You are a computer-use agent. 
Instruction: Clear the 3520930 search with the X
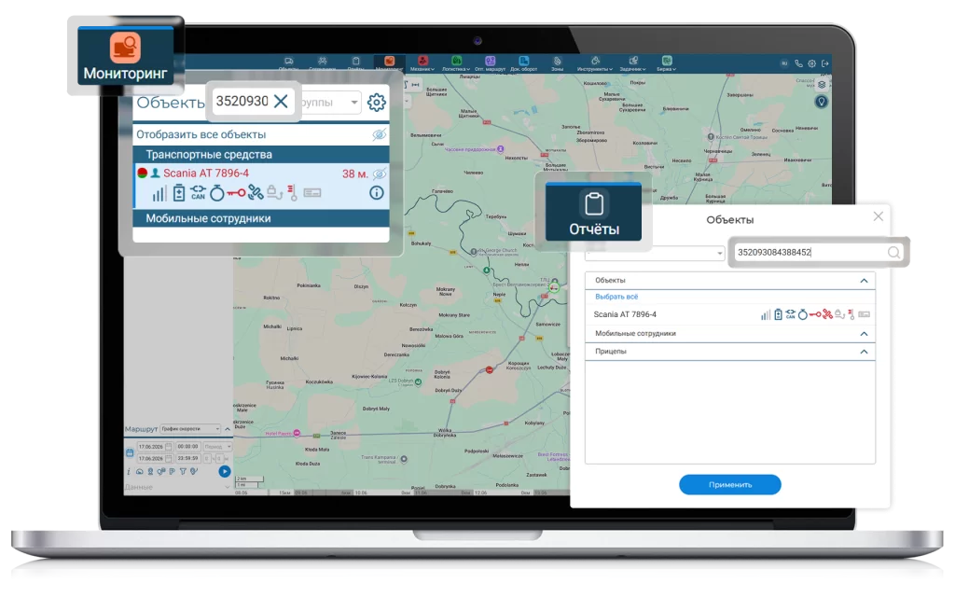coord(281,101)
